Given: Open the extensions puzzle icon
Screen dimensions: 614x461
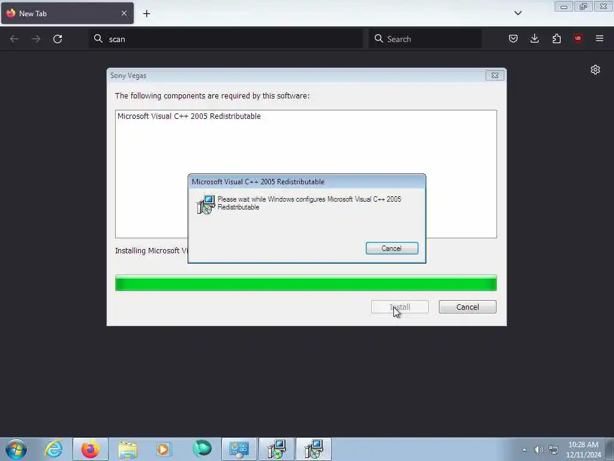Looking at the screenshot, I should [x=556, y=38].
